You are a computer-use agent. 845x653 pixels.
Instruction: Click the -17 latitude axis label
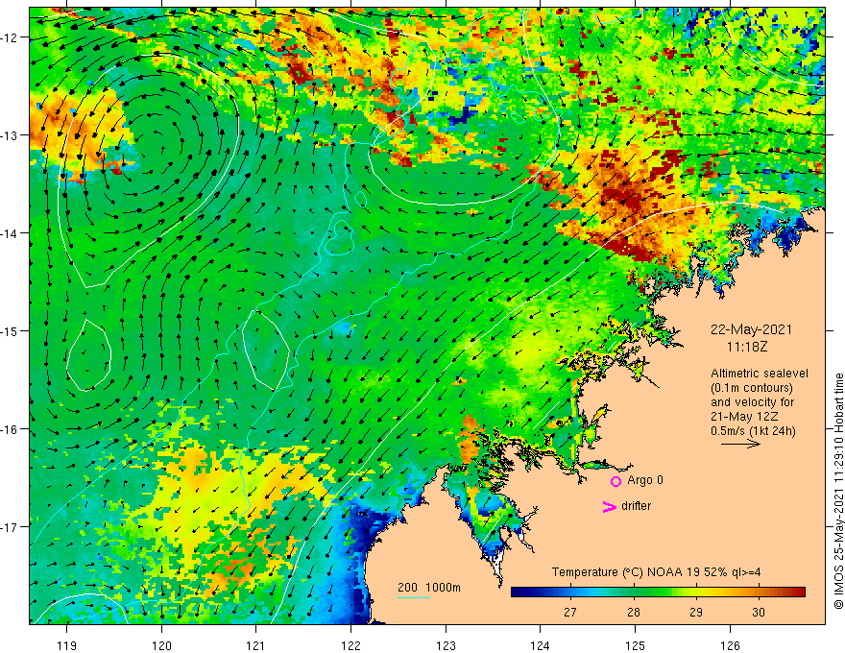11,526
